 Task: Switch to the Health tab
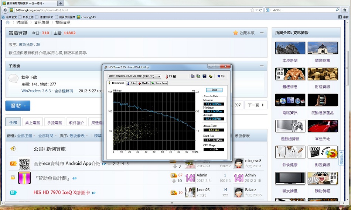point(143,83)
